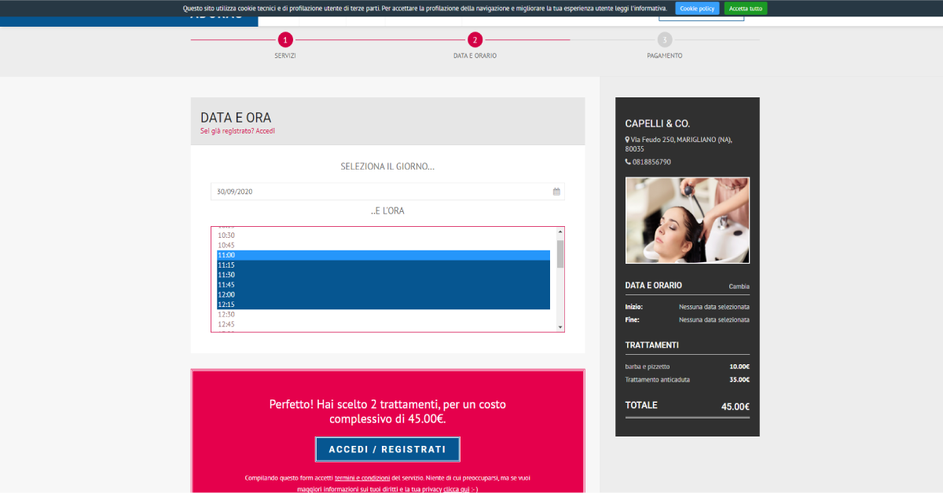
Task: Click the 'Inizio:' label in the sidebar
Action: tap(634, 306)
